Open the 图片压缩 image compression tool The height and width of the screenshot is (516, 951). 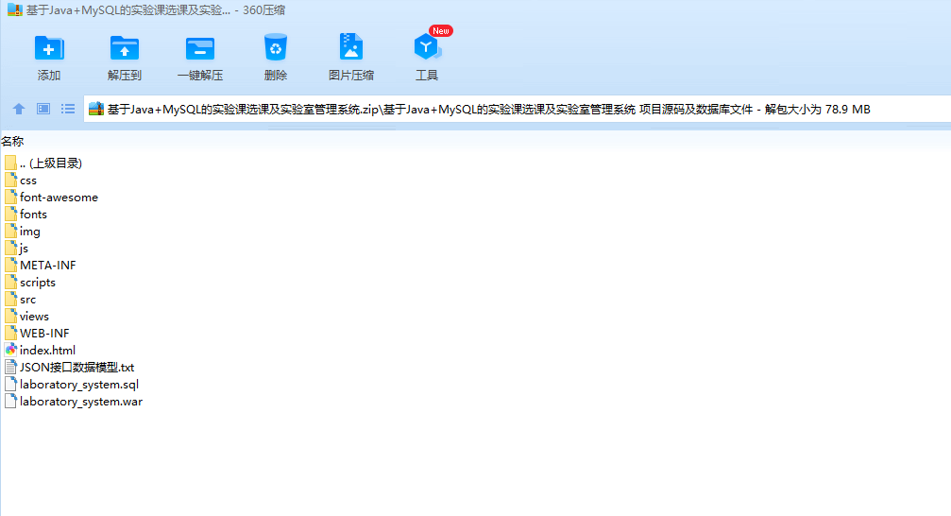tap(351, 46)
